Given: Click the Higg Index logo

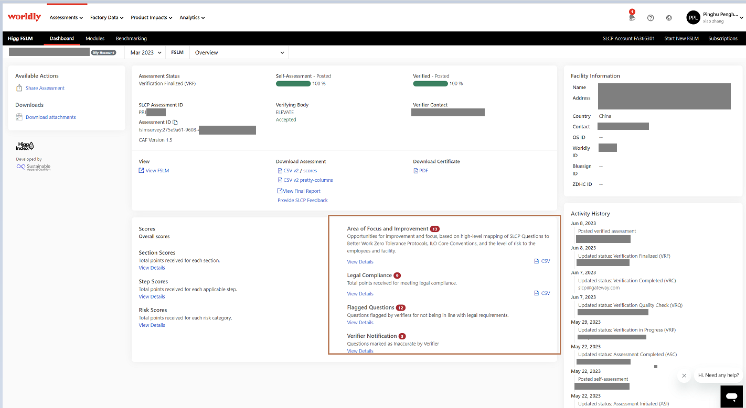Looking at the screenshot, I should 25,146.
